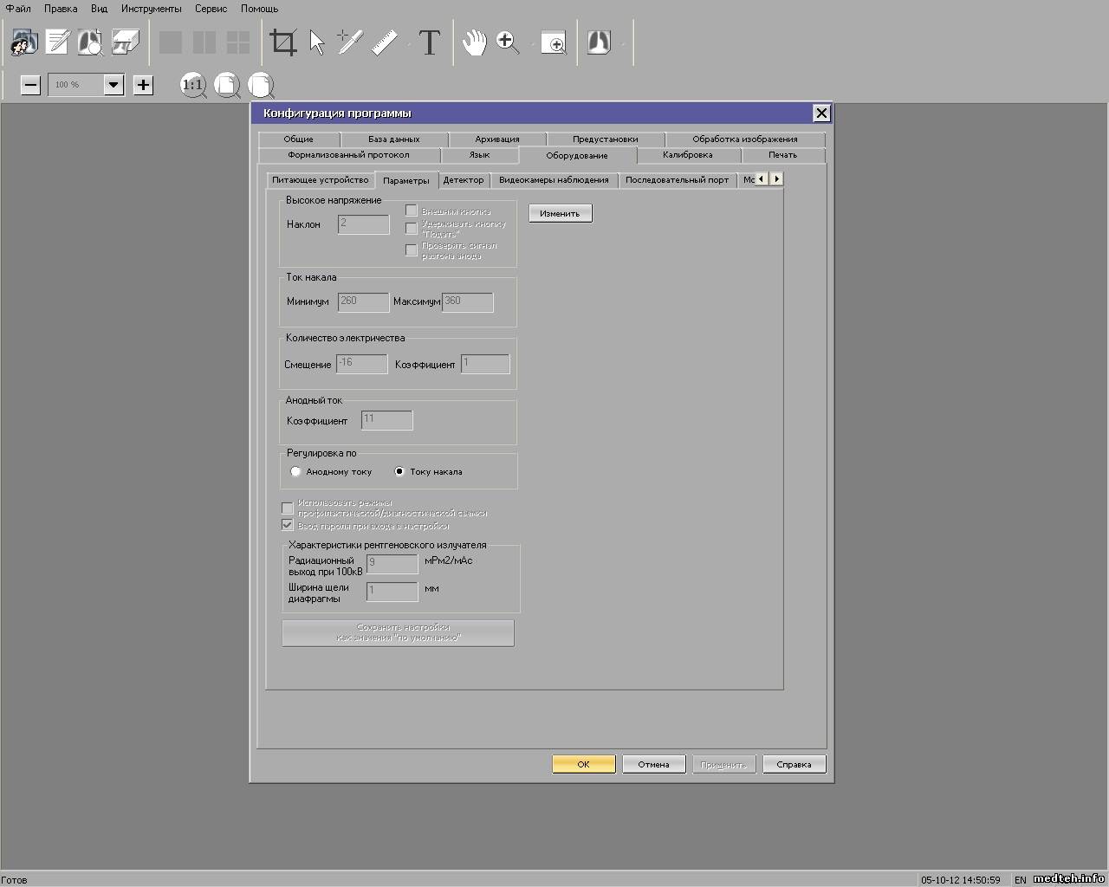Screen dimensions: 1109x887
Task: Click the zoom out minus button
Action: [30, 85]
